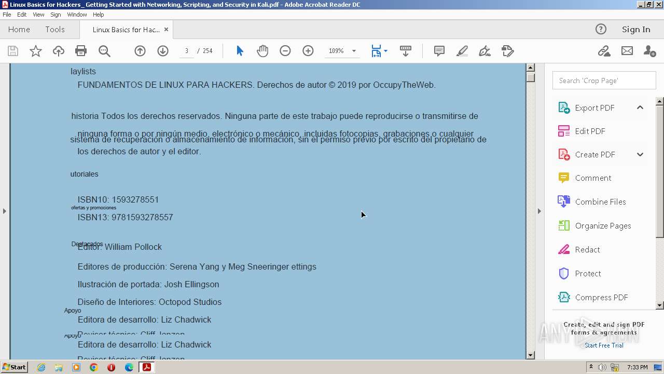Click the Search 'Crop Page' box
Viewport: 664px width, 374px height.
604,81
